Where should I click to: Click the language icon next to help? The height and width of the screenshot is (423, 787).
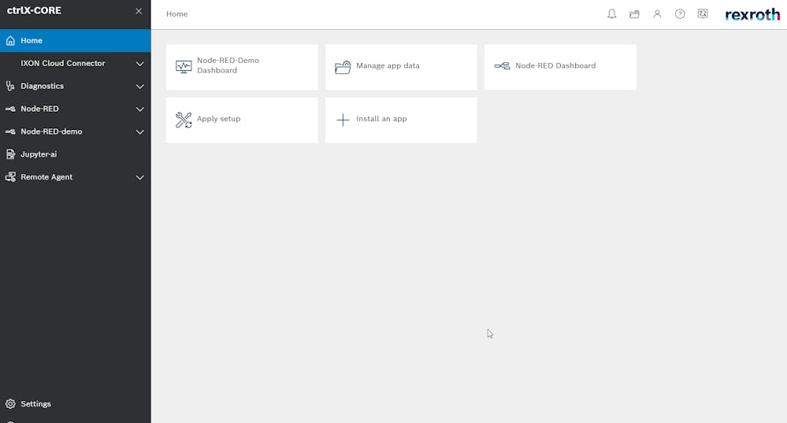pyautogui.click(x=703, y=13)
